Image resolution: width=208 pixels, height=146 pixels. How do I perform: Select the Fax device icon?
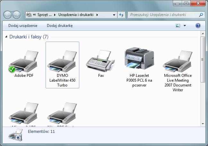[100, 61]
